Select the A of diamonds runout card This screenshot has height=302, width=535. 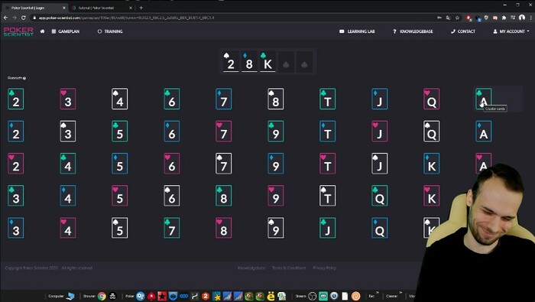484,132
